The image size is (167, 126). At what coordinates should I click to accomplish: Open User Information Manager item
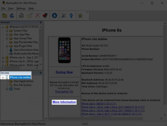click(x=26, y=50)
